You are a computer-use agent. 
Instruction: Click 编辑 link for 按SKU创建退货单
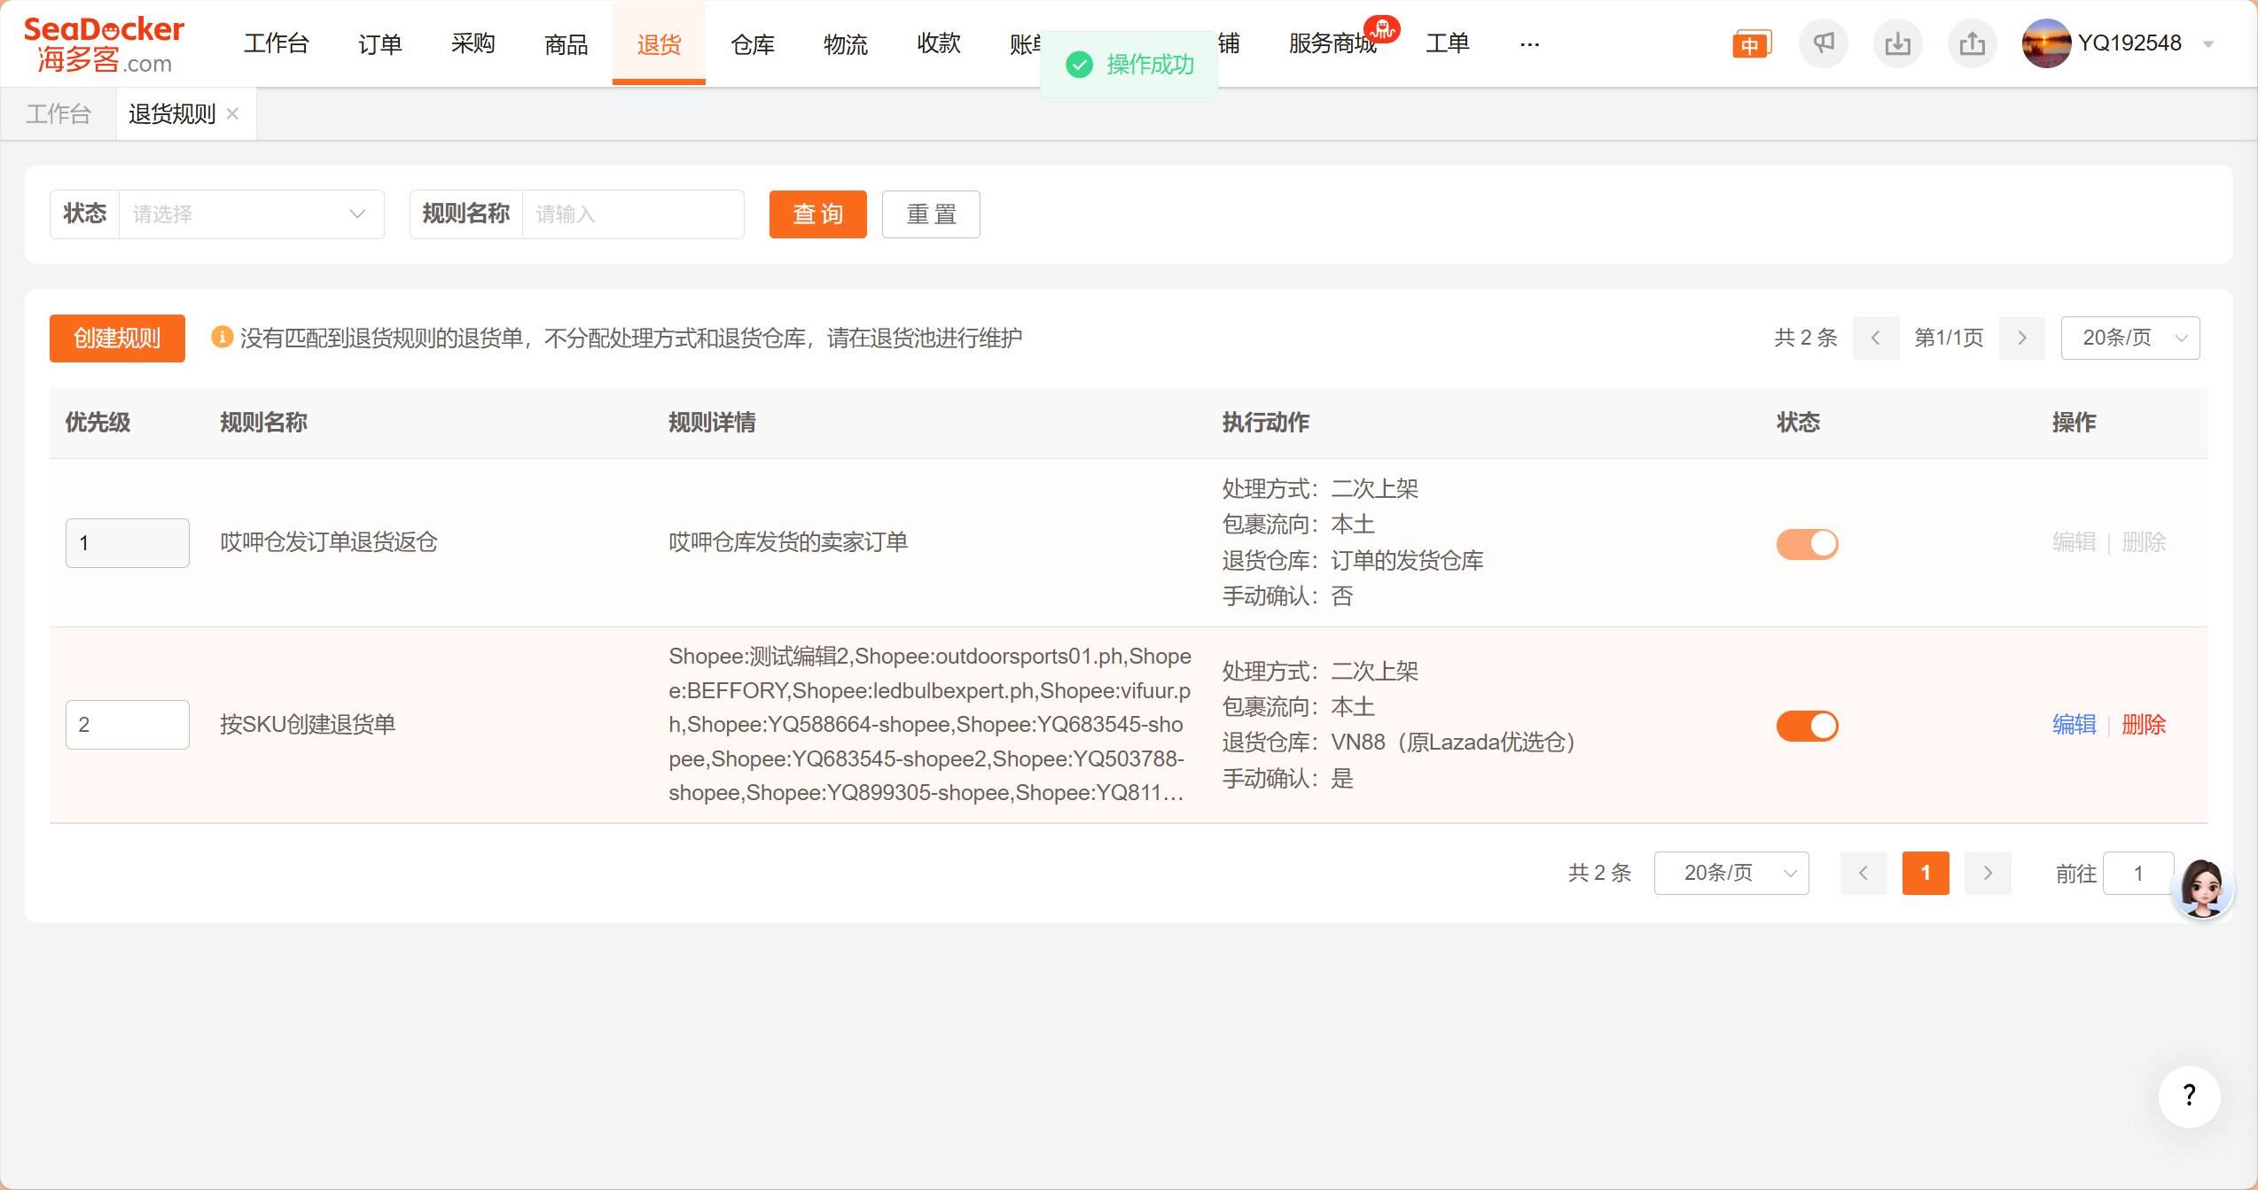(2074, 725)
